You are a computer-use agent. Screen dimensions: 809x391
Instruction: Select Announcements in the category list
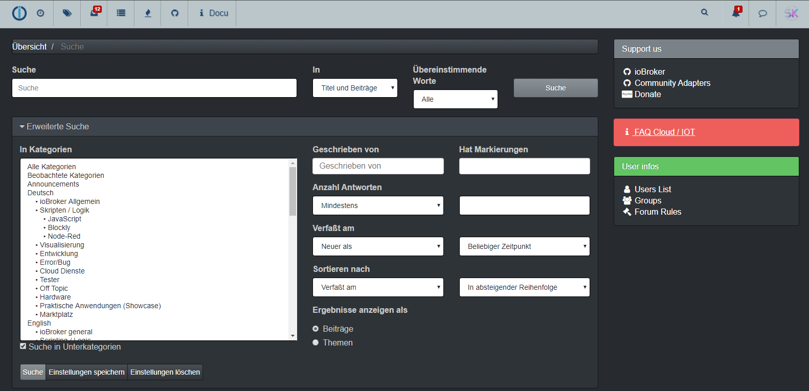[x=53, y=184]
